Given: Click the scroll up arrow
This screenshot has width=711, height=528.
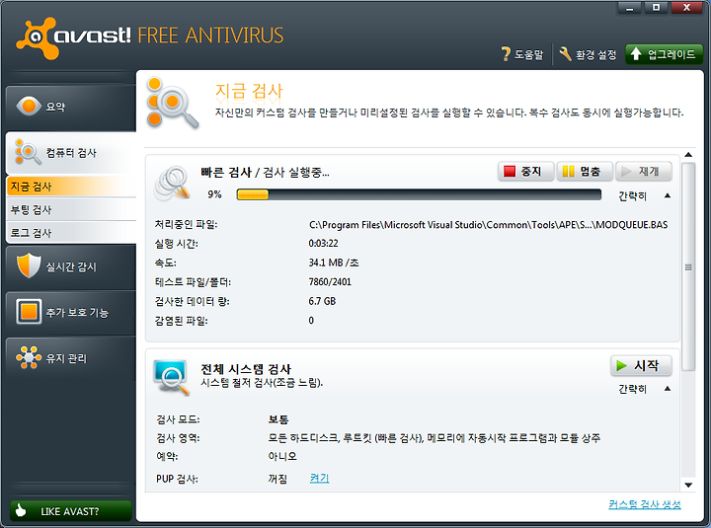Looking at the screenshot, I should 688,155.
